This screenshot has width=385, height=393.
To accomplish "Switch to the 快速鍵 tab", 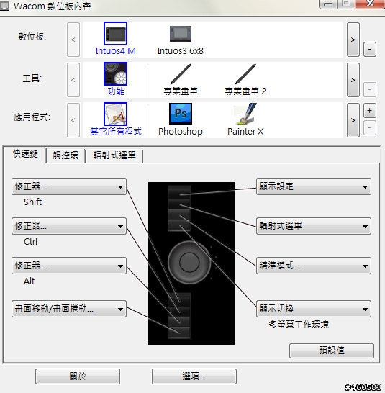I will [x=25, y=154].
